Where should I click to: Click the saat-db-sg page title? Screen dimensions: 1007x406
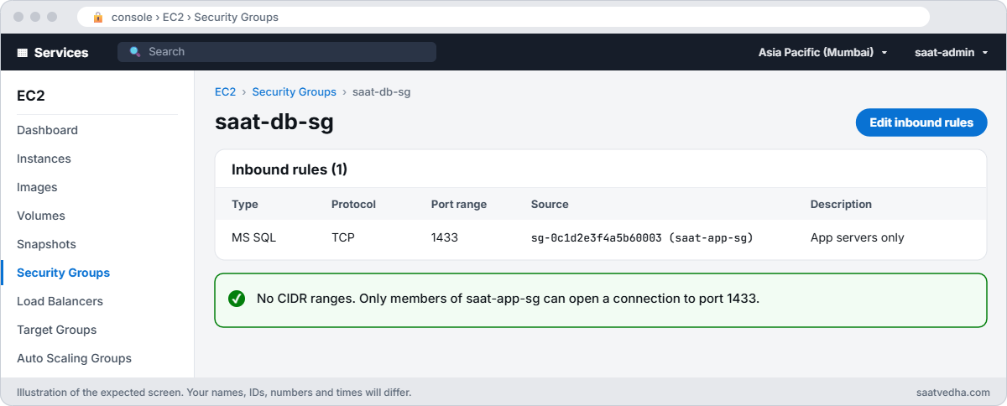click(274, 122)
